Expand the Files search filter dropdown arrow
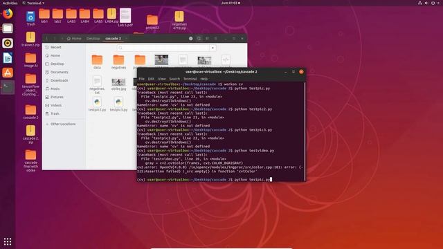 coord(213,48)
